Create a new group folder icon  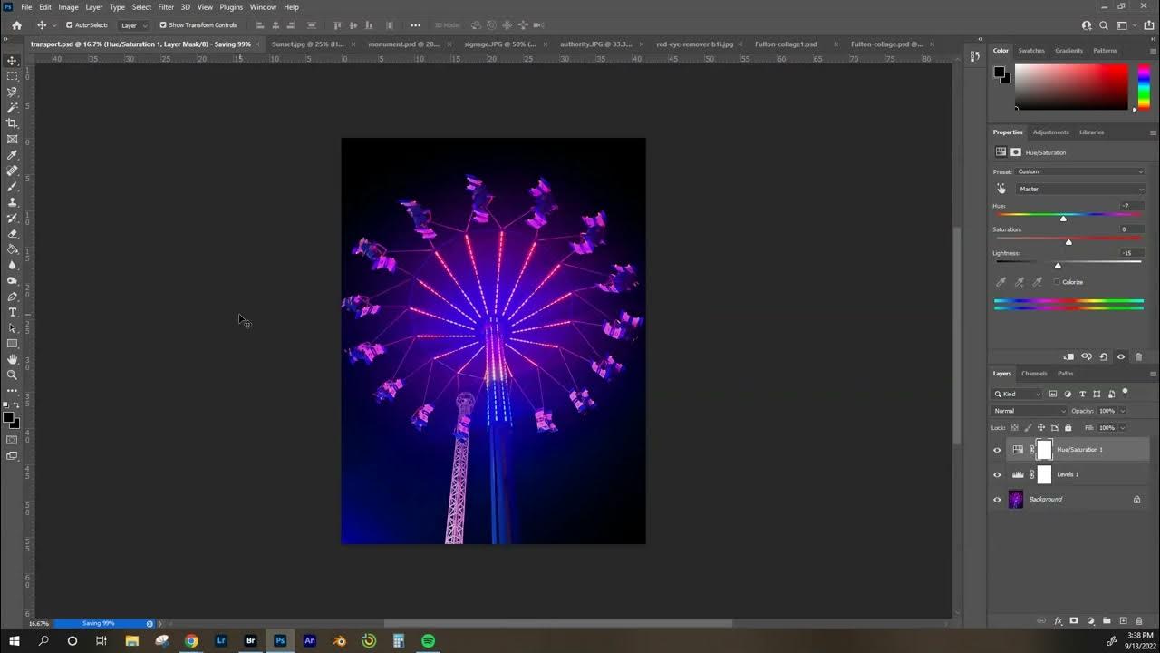(1107, 621)
